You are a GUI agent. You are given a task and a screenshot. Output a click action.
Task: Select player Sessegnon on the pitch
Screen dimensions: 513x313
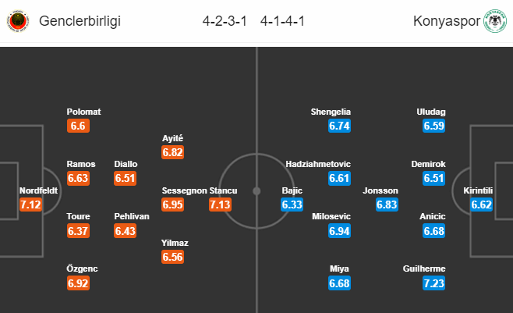tap(184, 190)
